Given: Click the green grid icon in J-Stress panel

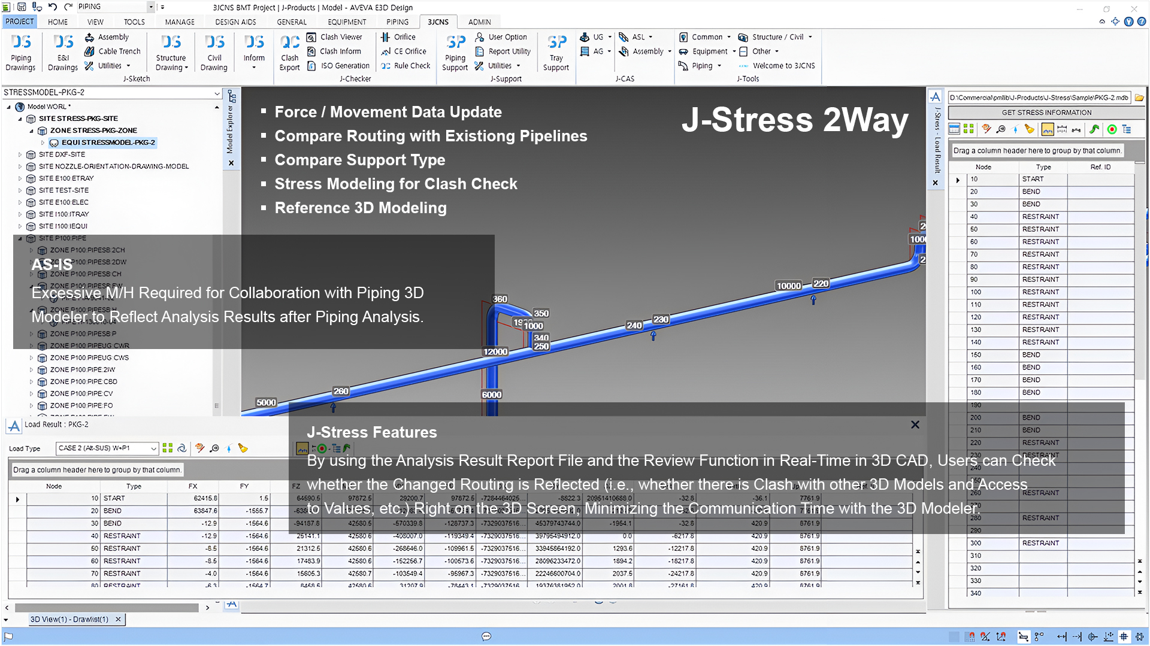Looking at the screenshot, I should tap(969, 129).
